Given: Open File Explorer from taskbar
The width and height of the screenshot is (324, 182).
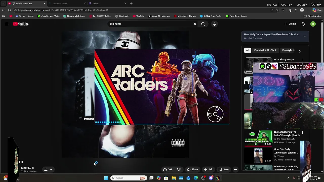Looking at the screenshot, I should pos(174,178).
